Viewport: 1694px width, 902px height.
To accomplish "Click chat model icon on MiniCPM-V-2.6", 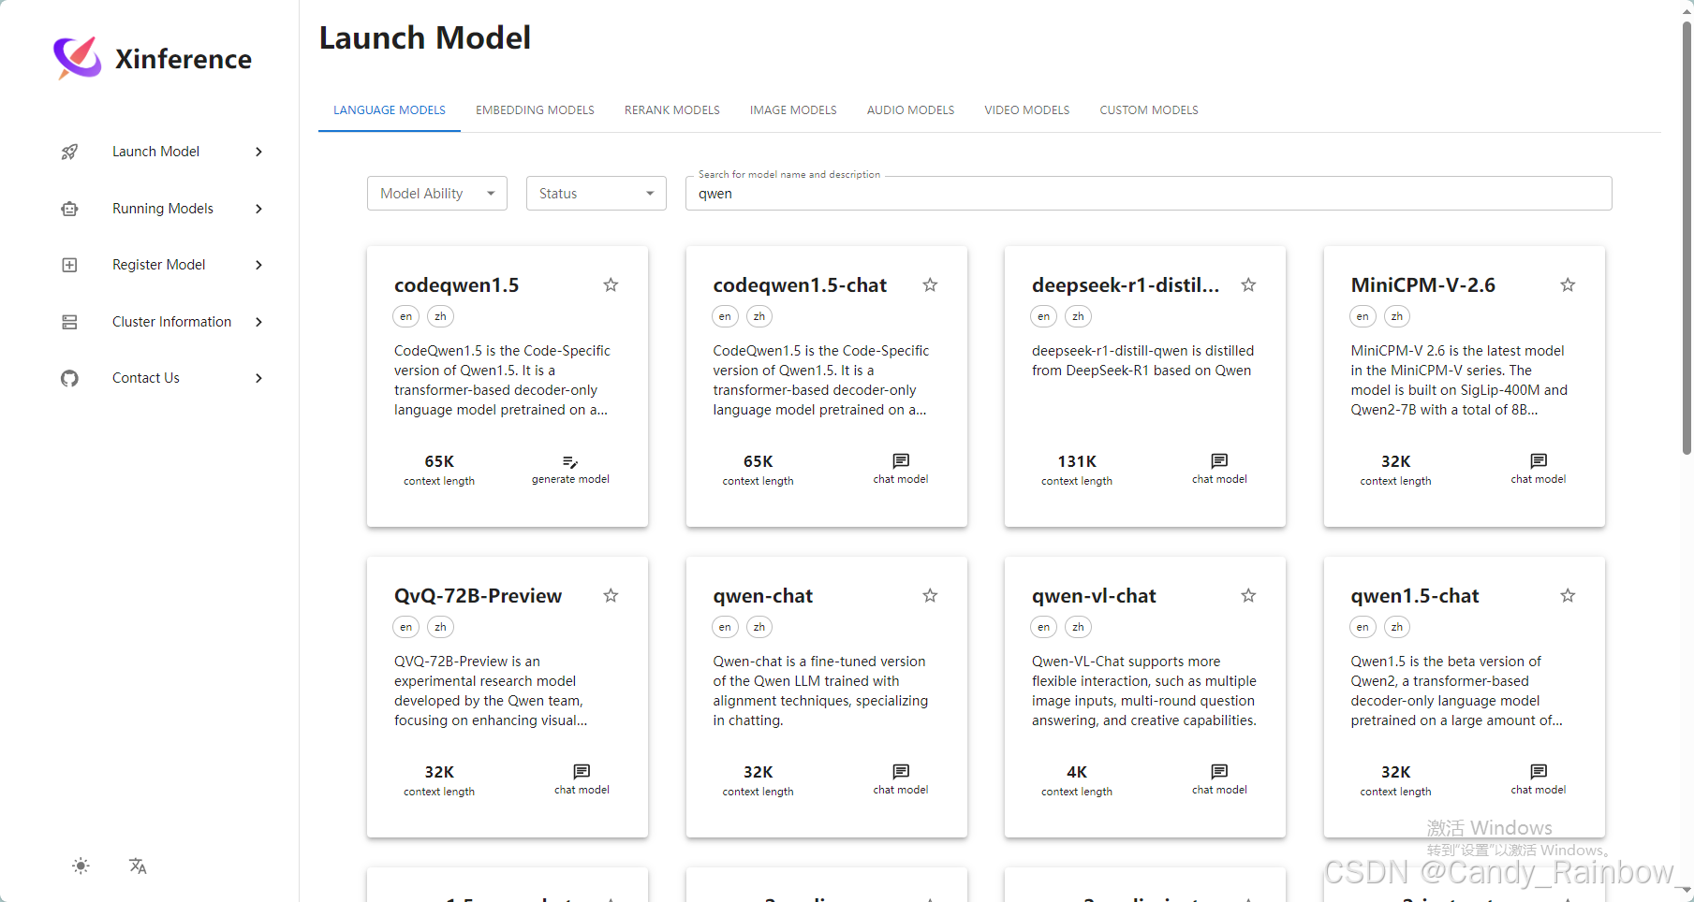I will coord(1539,461).
